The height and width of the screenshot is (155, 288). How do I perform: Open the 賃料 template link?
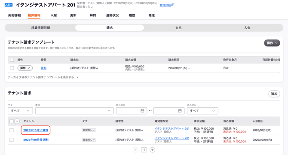(43, 68)
